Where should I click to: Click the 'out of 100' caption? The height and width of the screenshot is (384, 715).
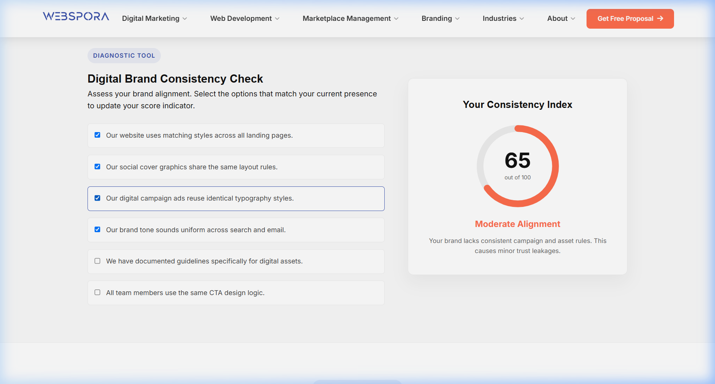pyautogui.click(x=518, y=177)
